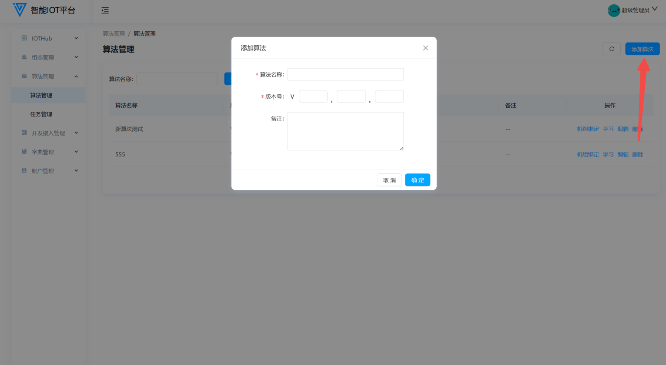The image size is (666, 365).
Task: Click the 超级管理员 user avatar
Action: click(x=614, y=10)
